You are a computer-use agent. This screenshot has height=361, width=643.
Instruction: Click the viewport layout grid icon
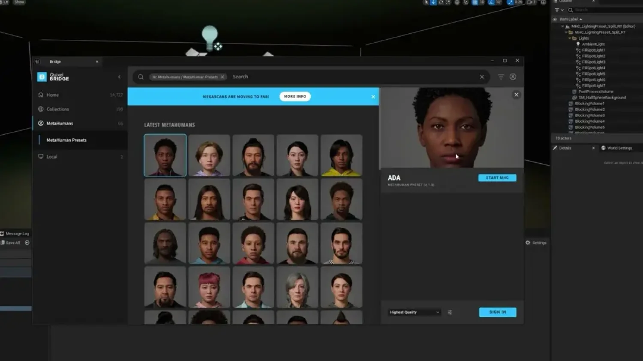pos(543,2)
